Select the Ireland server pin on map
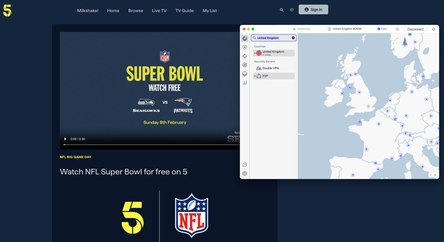 342,94
